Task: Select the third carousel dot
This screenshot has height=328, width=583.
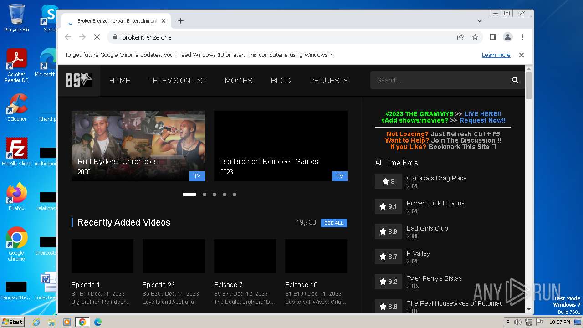Action: 215,195
